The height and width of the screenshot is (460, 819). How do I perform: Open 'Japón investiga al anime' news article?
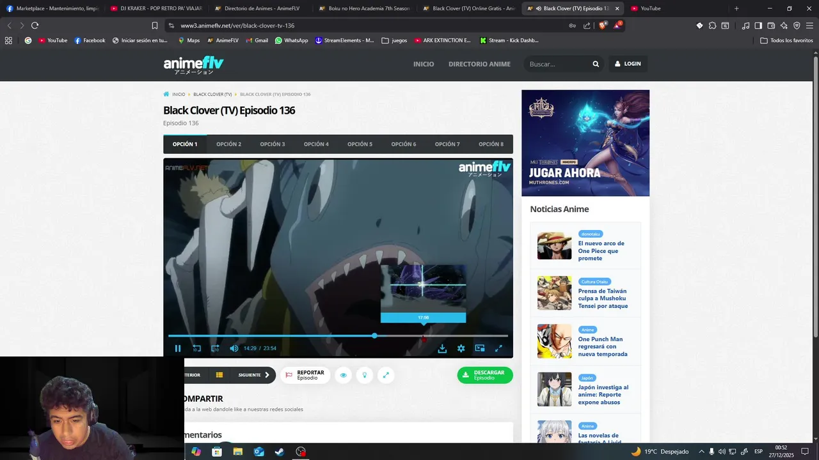[x=603, y=395]
